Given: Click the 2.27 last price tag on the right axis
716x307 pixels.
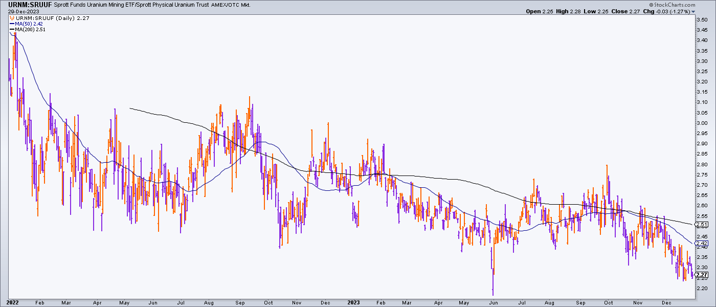Looking at the screenshot, I should [x=702, y=274].
